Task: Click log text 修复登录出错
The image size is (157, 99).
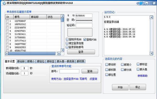Action: [111, 22]
